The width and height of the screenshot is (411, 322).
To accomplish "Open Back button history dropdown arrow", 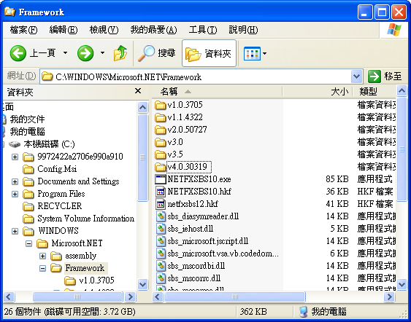I will click(65, 53).
